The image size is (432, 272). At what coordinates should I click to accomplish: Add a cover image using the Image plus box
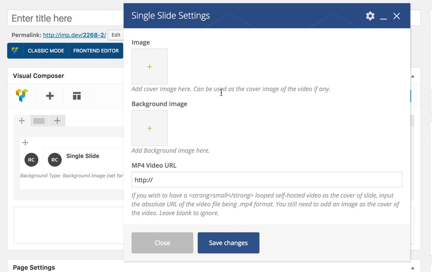tap(150, 66)
